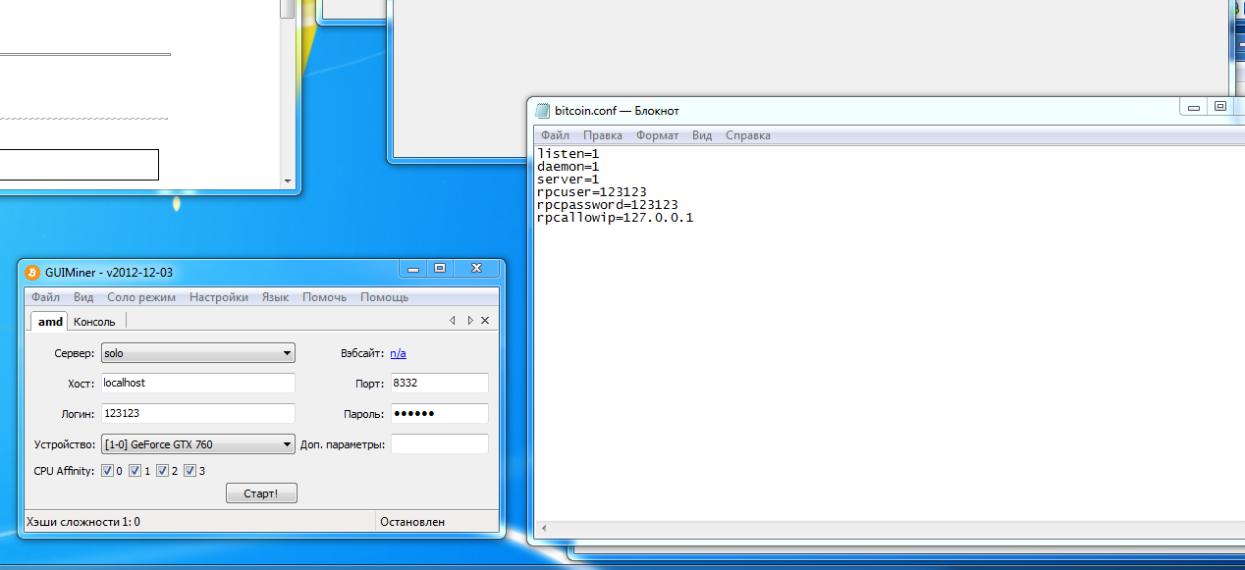Open Правка menu in Notepad
The width and height of the screenshot is (1245, 570).
tap(602, 135)
